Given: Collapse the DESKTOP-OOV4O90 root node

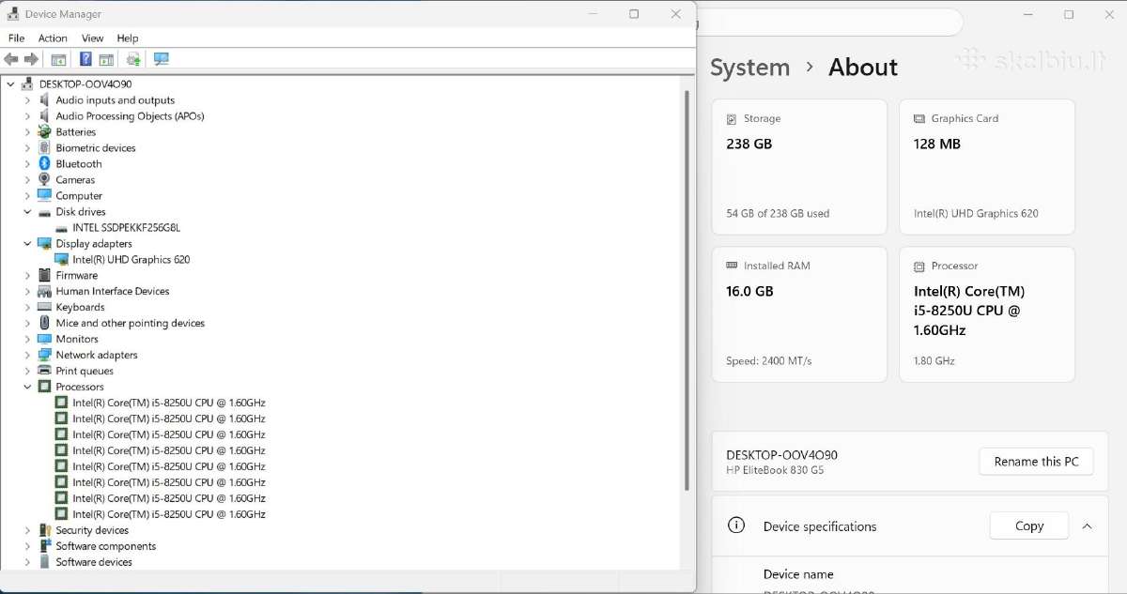Looking at the screenshot, I should [x=10, y=84].
